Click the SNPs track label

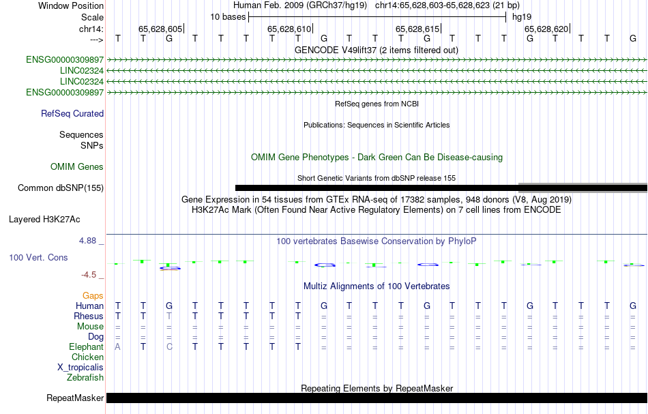click(92, 145)
